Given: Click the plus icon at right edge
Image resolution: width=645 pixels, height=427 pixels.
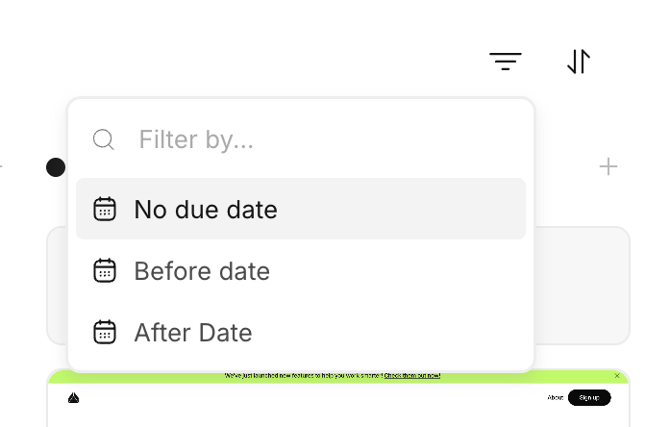Looking at the screenshot, I should 608,167.
